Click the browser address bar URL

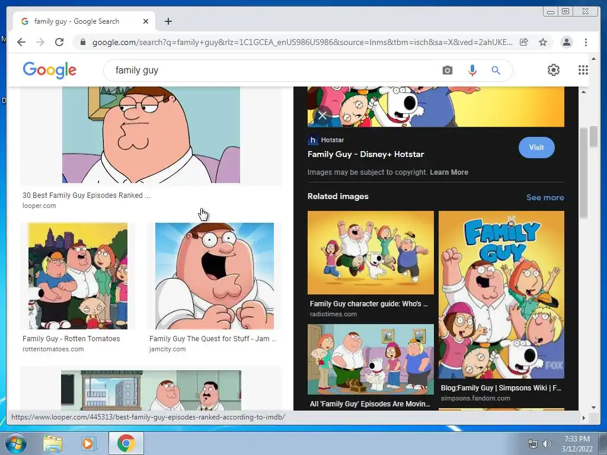302,42
